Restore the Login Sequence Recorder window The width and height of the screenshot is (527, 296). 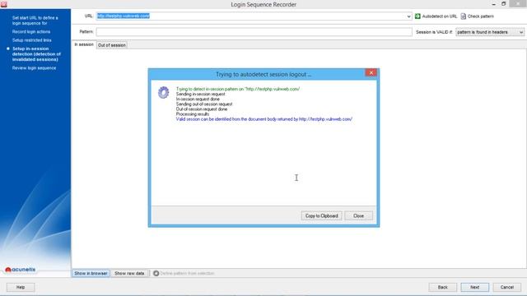(503, 4)
